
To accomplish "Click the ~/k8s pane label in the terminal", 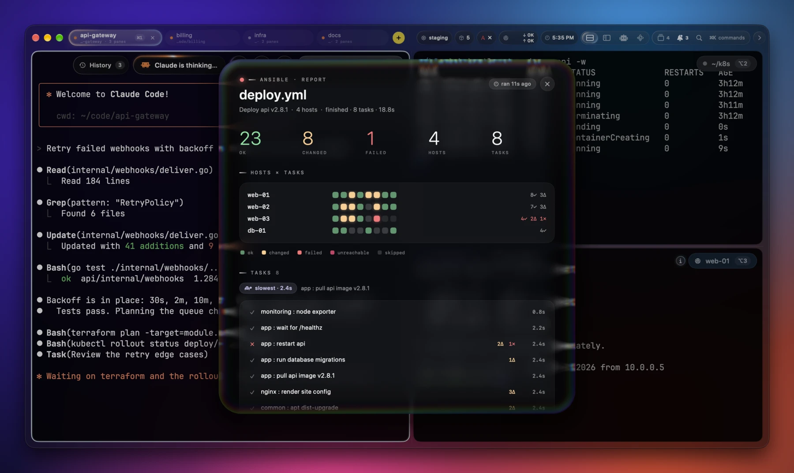I will [727, 63].
